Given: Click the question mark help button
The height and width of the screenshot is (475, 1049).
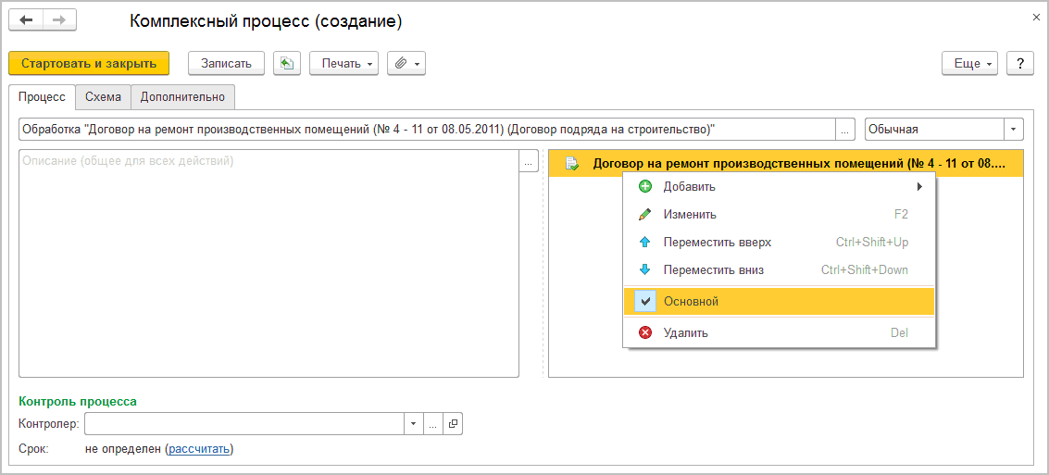Looking at the screenshot, I should (1019, 63).
